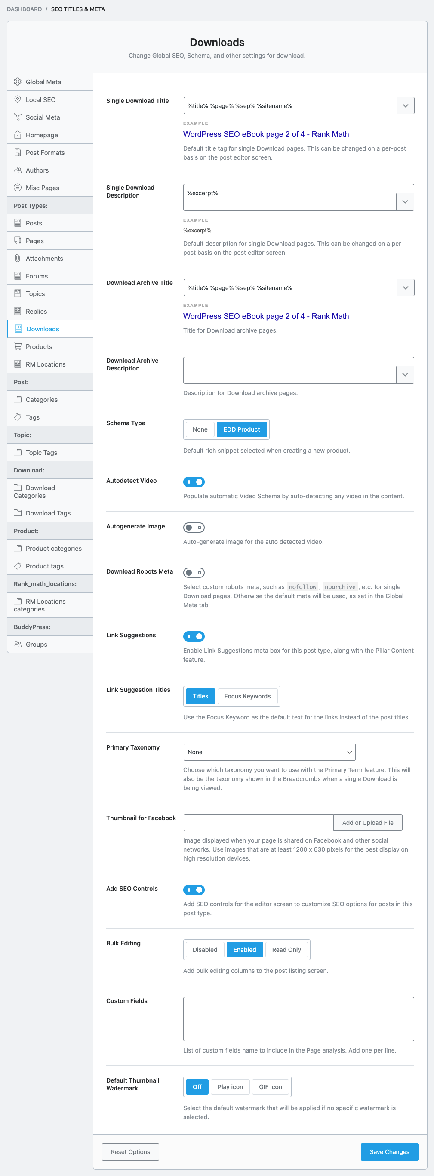Disable the Autodetect Video toggle
The image size is (434, 1176).
pyautogui.click(x=194, y=482)
